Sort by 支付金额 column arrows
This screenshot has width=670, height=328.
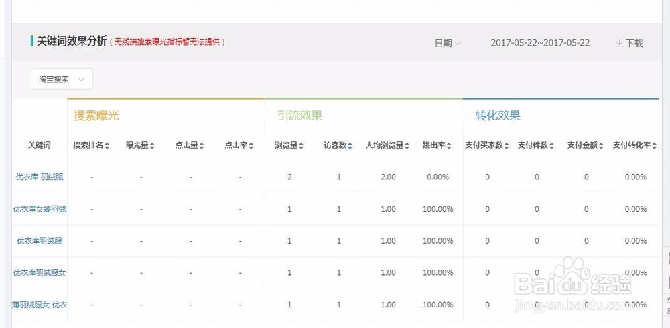601,146
